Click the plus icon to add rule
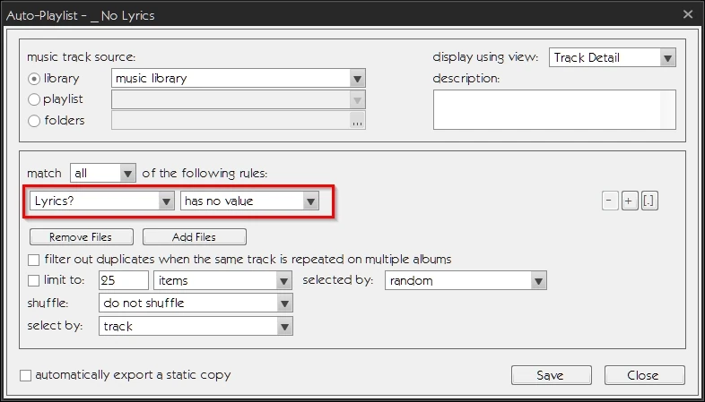 pyautogui.click(x=630, y=201)
